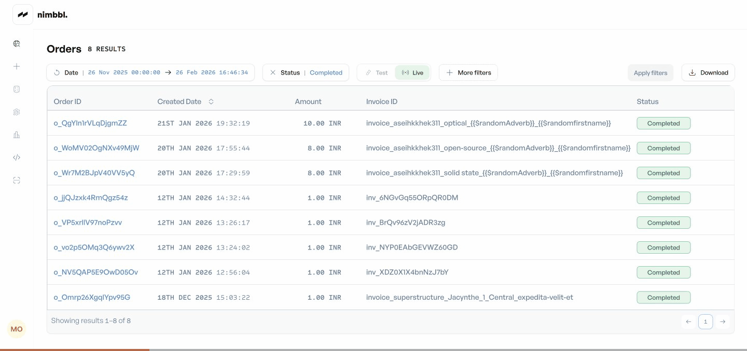
Task: Select page number 1 in pagination
Action: (706, 321)
